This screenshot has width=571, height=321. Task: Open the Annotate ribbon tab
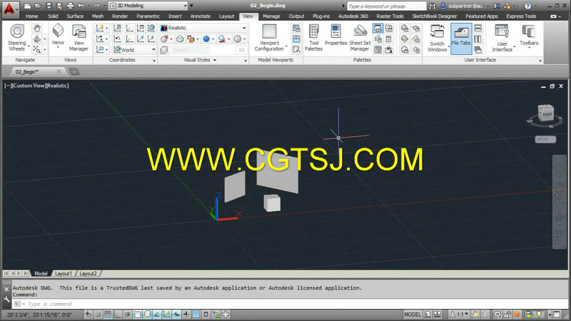(x=201, y=16)
